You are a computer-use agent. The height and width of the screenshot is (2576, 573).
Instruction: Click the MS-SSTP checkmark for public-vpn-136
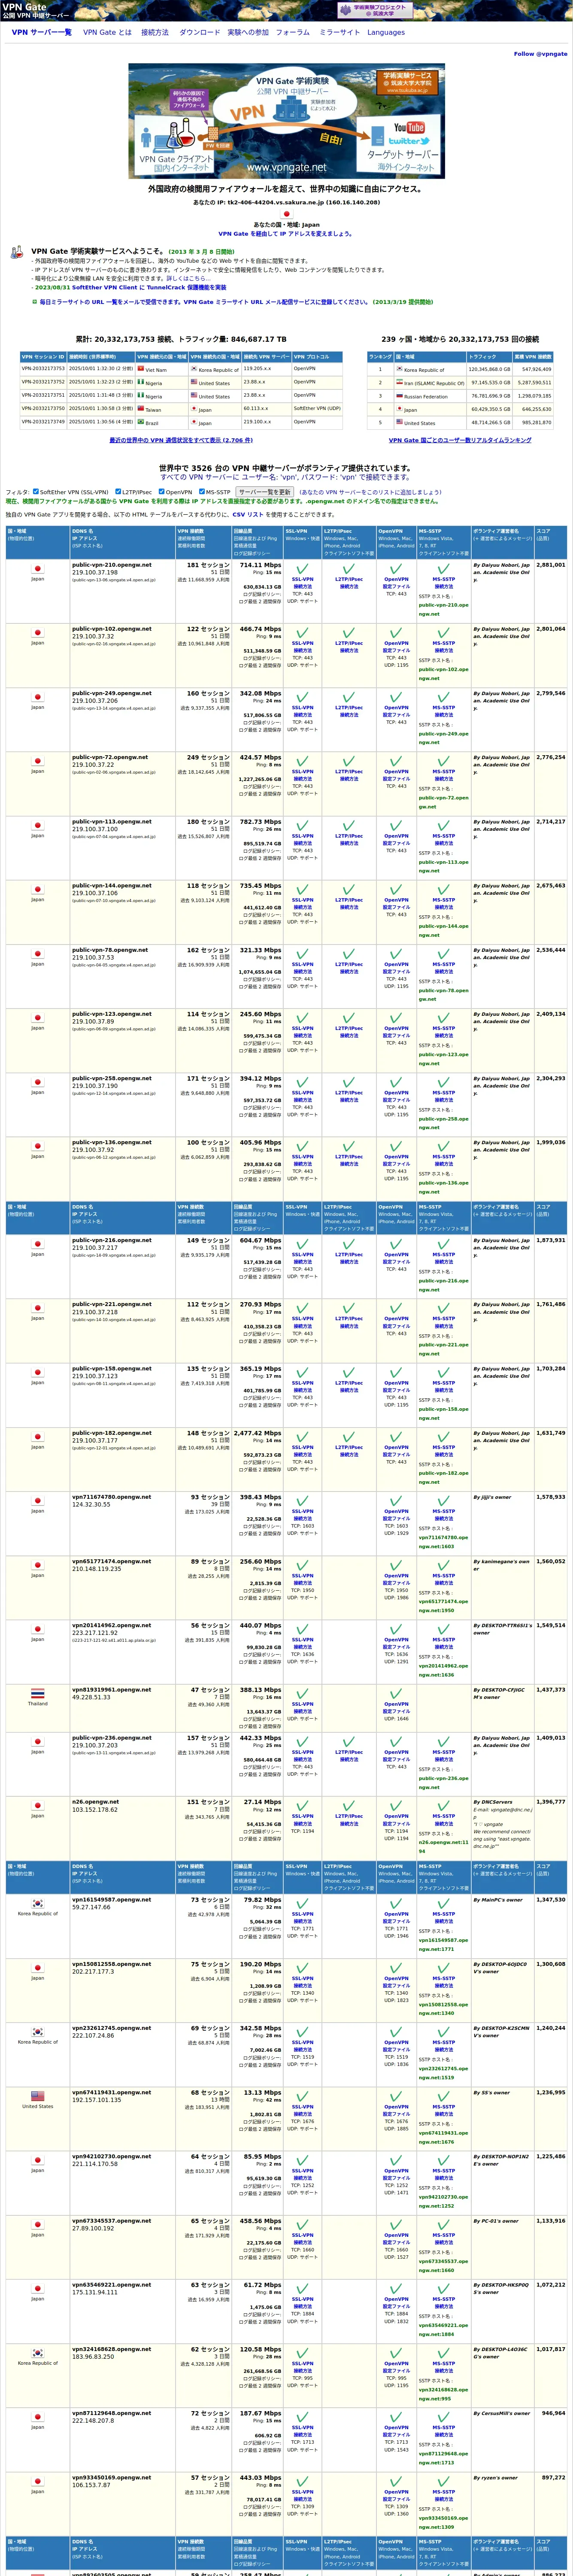coord(443,1147)
